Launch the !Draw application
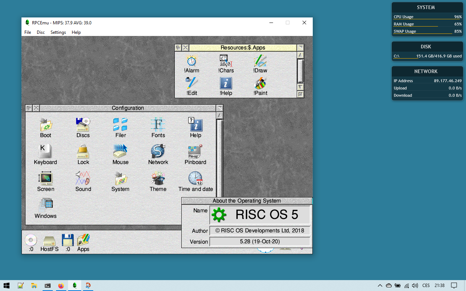466x291 pixels. point(260,61)
